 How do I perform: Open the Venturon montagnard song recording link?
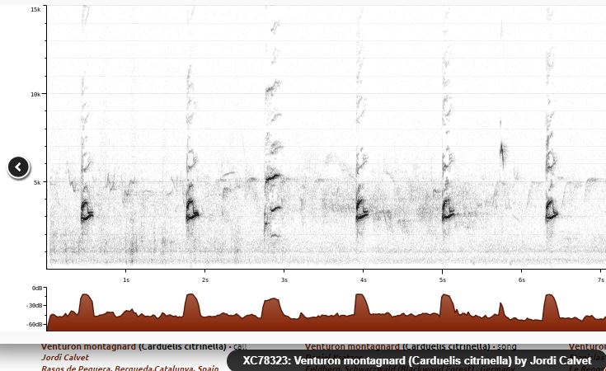(x=397, y=346)
